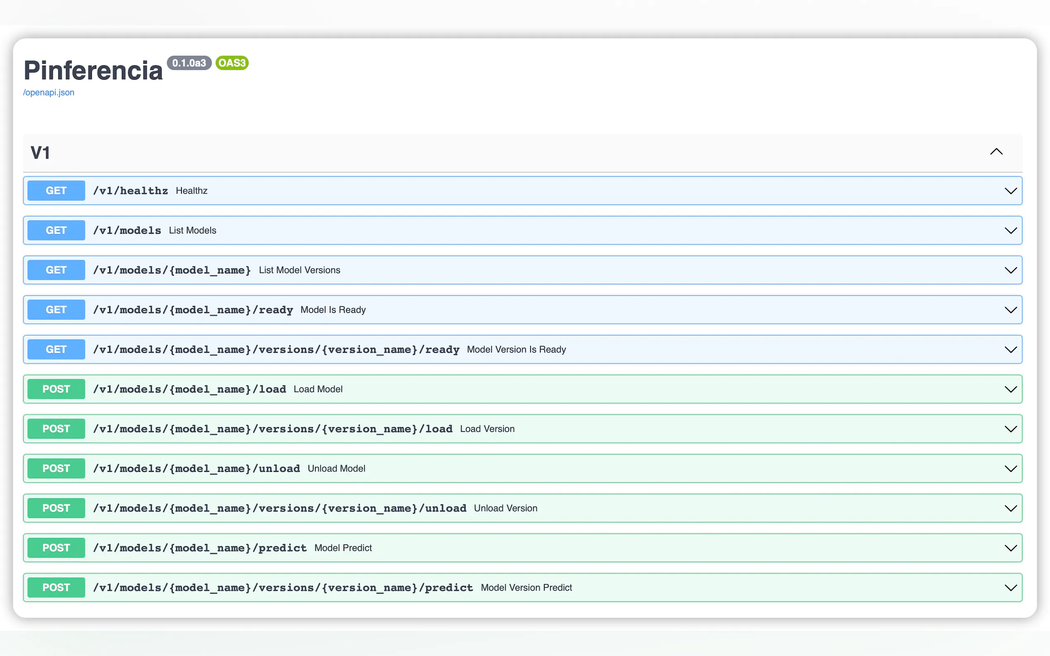Click the versions/{version_name}/predict path

(x=283, y=588)
